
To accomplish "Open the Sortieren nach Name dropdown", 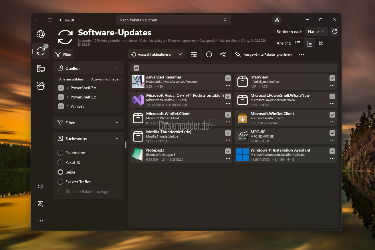I will click(x=316, y=31).
